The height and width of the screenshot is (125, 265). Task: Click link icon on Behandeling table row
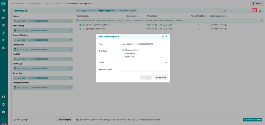click(71, 31)
